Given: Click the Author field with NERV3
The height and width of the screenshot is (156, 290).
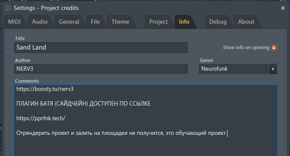Looking at the screenshot, I should 101,69.
